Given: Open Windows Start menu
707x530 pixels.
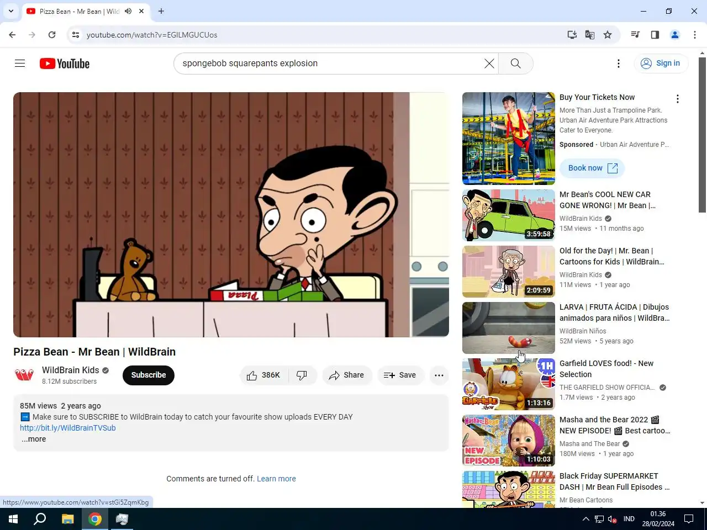Looking at the screenshot, I should click(x=13, y=519).
